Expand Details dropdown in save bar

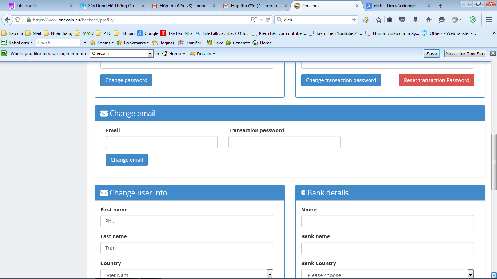pyautogui.click(x=203, y=54)
